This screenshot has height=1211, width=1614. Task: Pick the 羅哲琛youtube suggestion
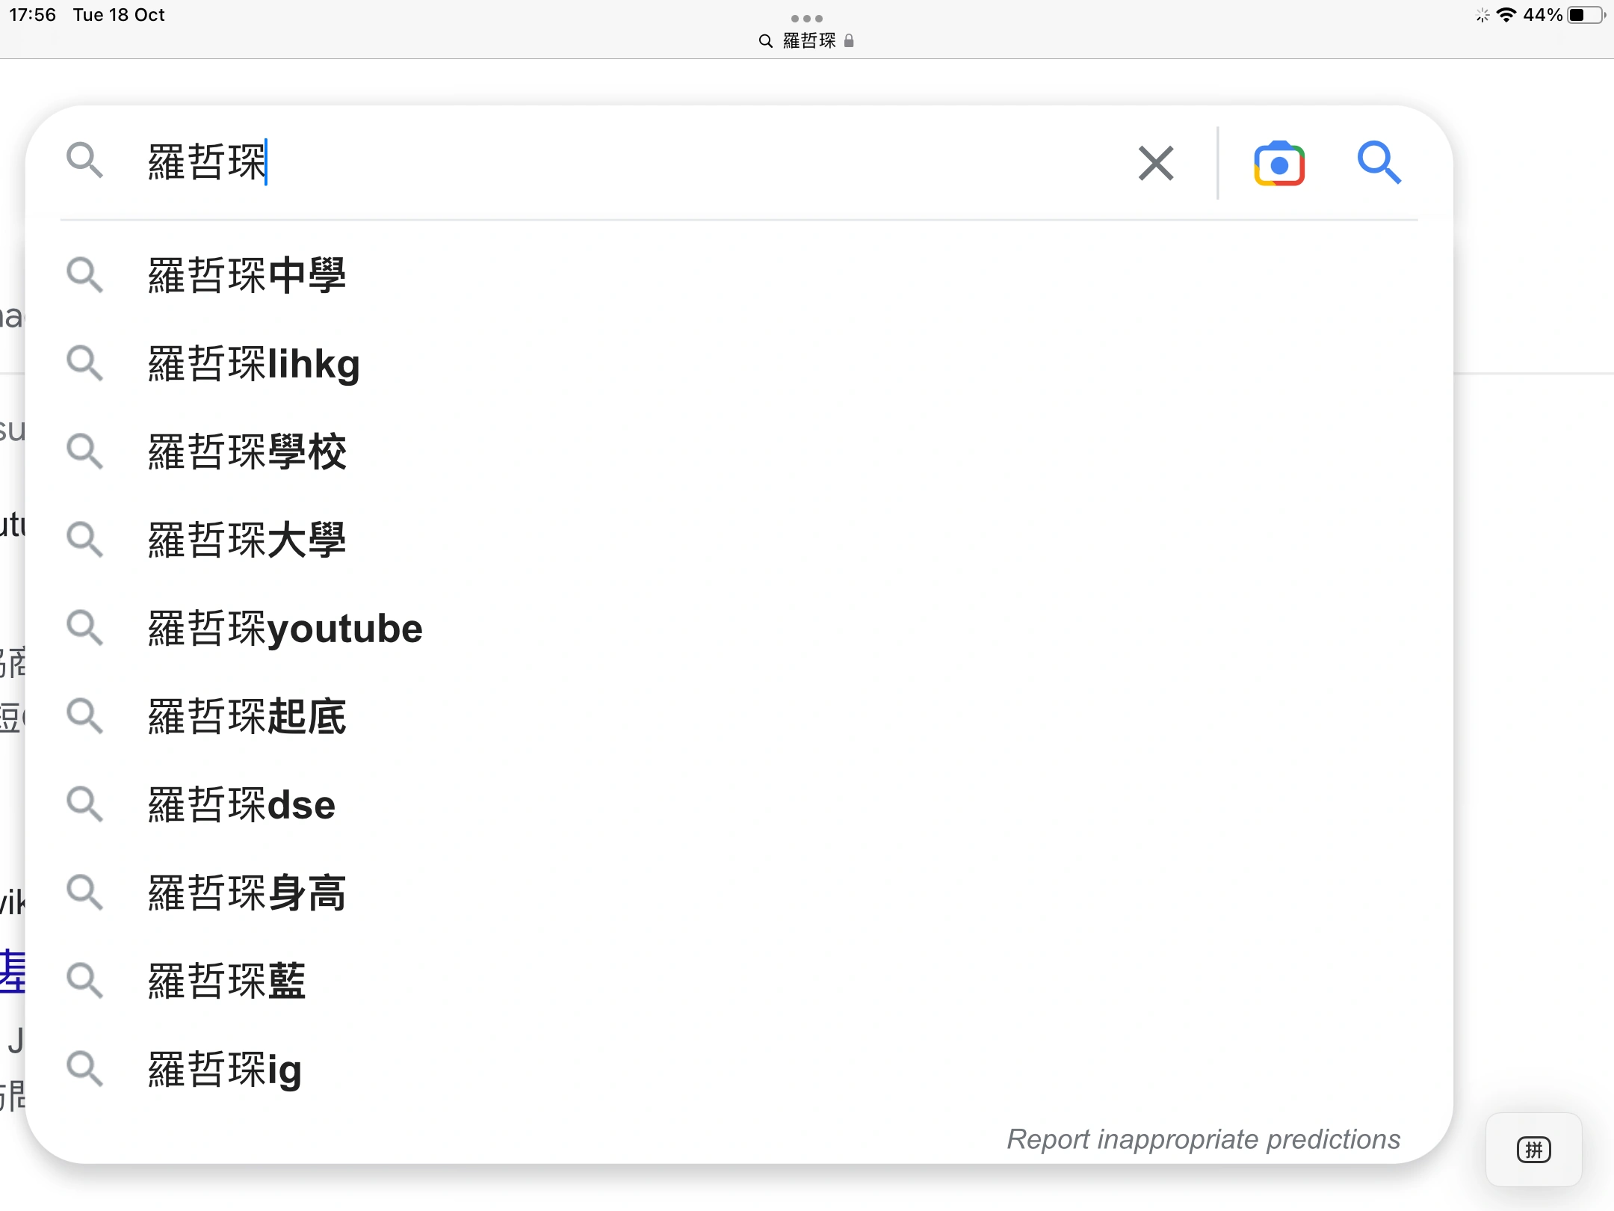285,628
